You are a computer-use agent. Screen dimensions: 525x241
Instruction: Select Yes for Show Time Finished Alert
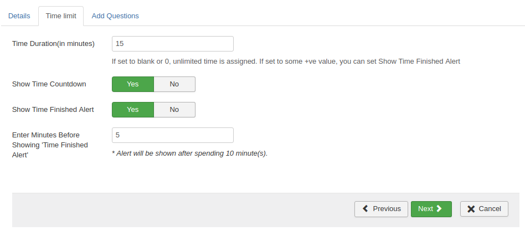coord(132,110)
